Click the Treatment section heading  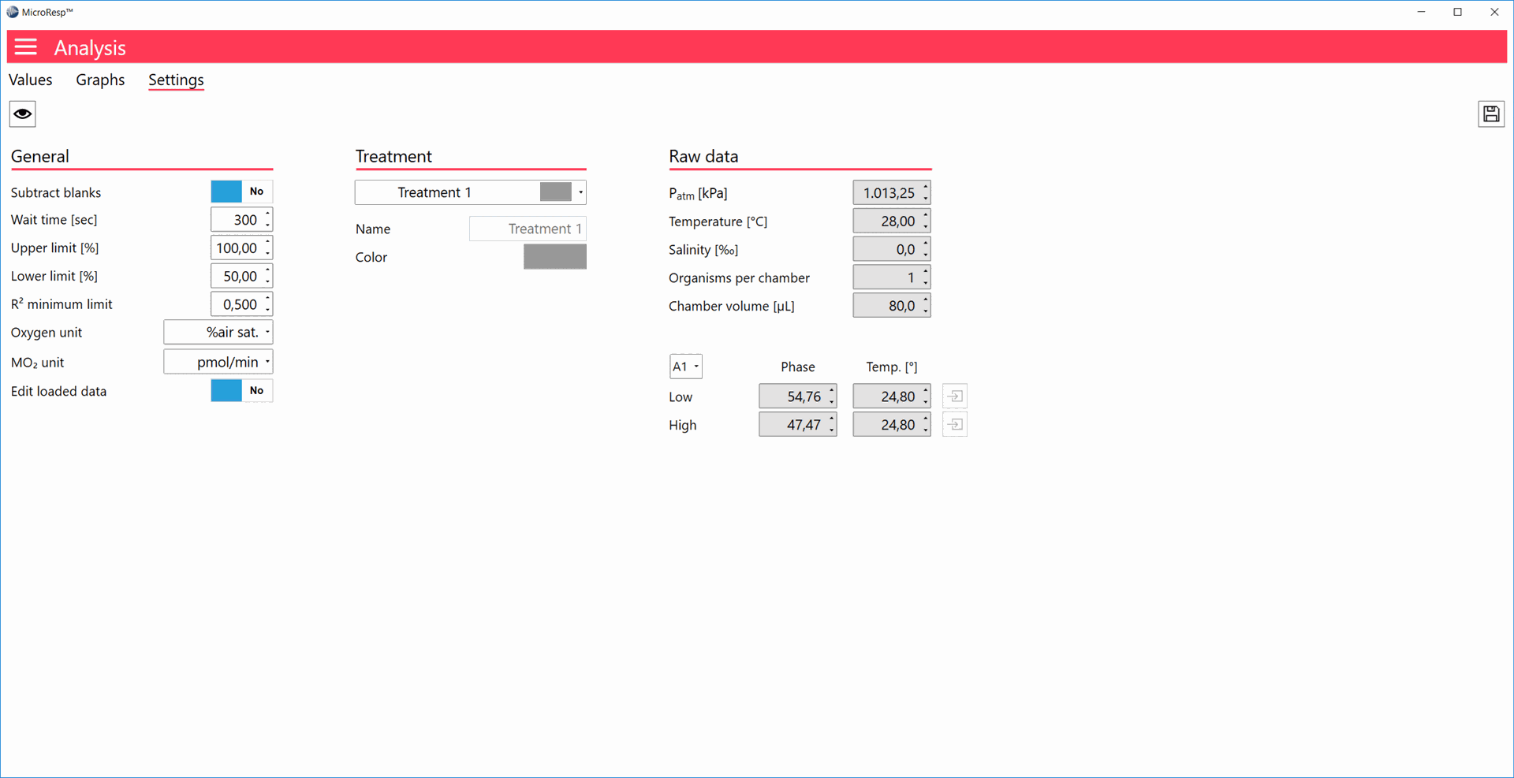pyautogui.click(x=393, y=156)
